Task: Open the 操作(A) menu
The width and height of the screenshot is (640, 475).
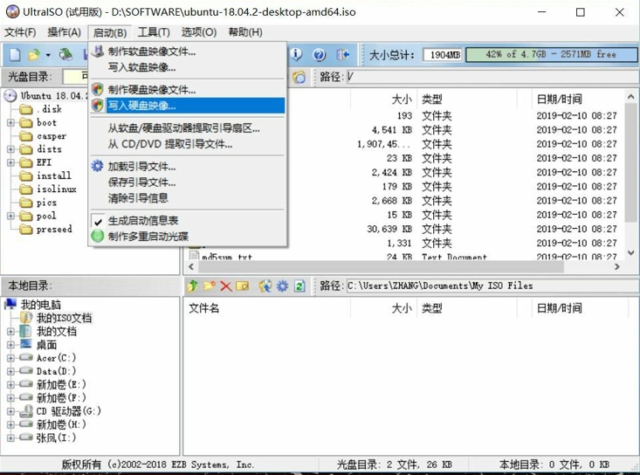Action: point(64,31)
